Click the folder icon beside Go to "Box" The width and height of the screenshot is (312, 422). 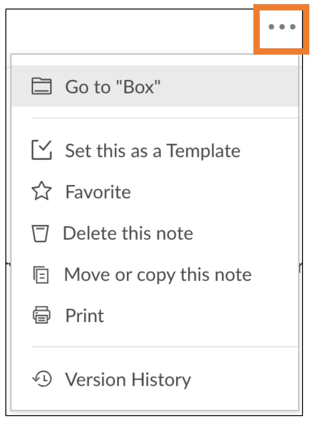click(x=41, y=86)
